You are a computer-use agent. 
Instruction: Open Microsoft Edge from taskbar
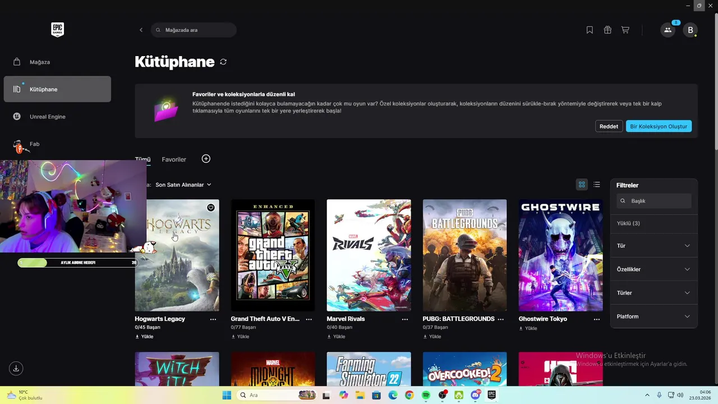(x=393, y=395)
